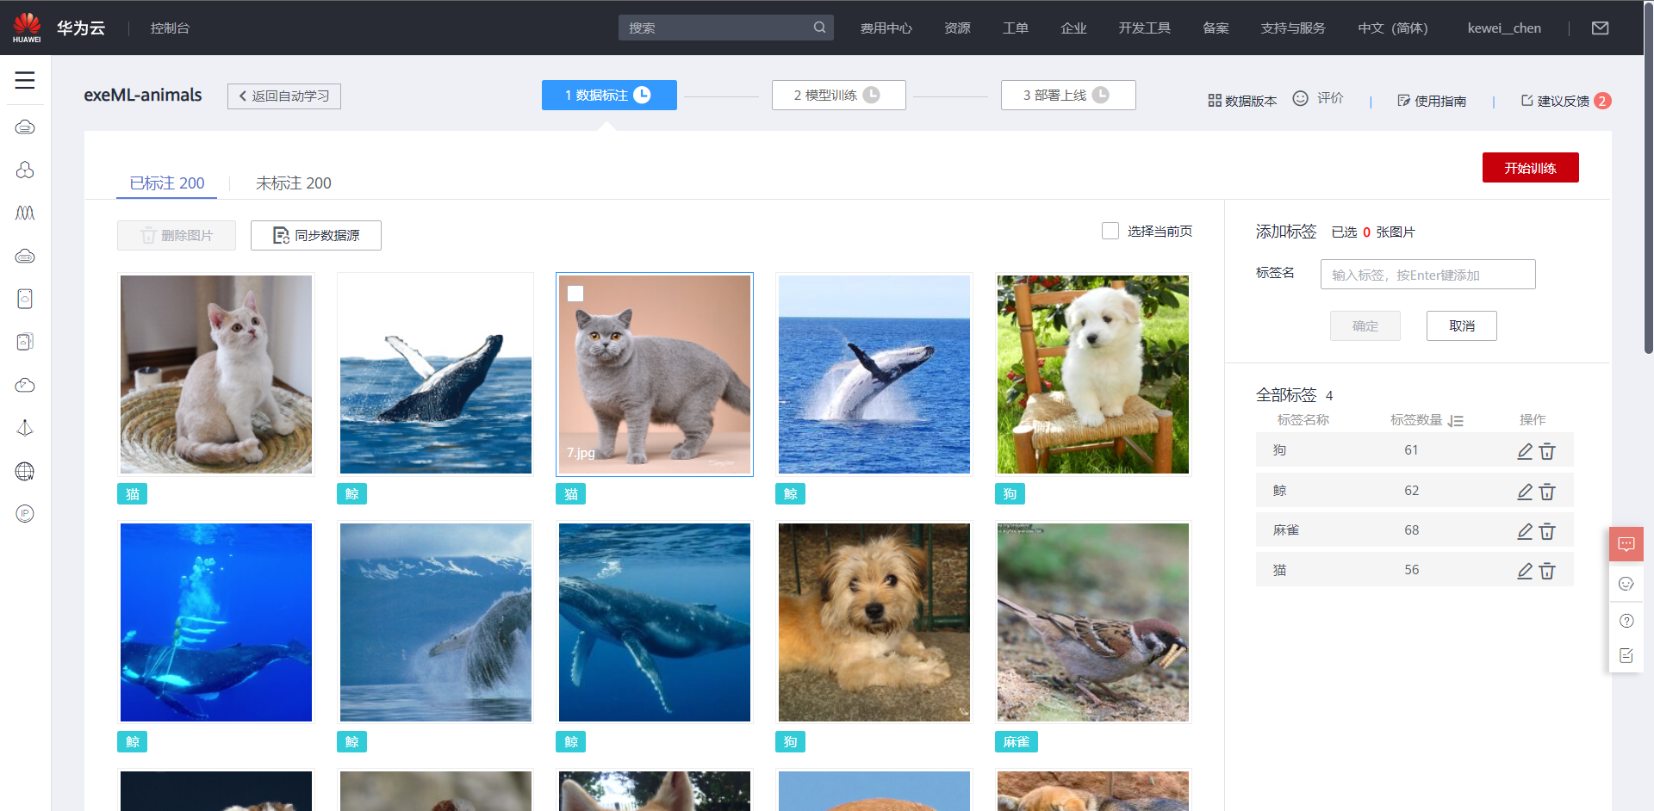
Task: Delete the 麻雀 label with trash icon
Action: (1547, 531)
